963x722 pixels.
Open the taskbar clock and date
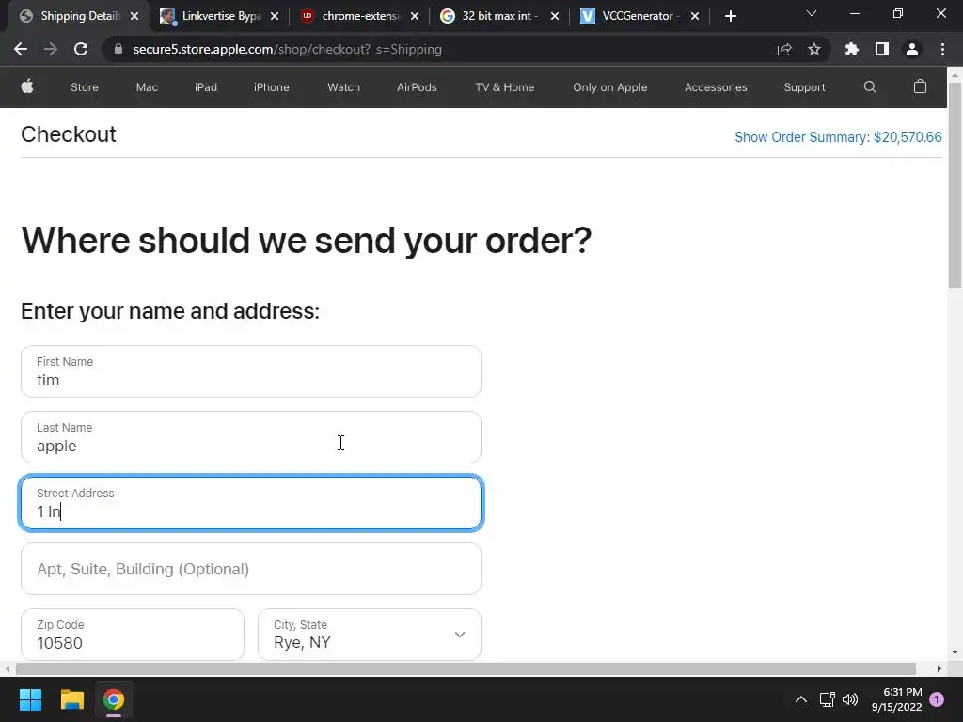tap(896, 699)
